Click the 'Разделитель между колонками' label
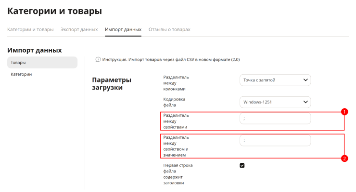 coord(176,83)
